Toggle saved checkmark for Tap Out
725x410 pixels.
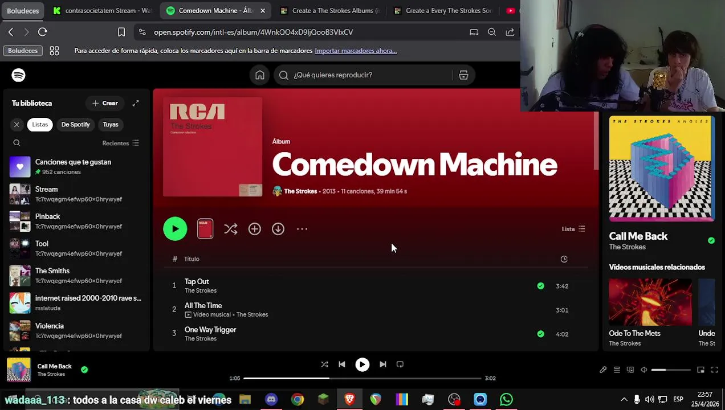pos(540,286)
